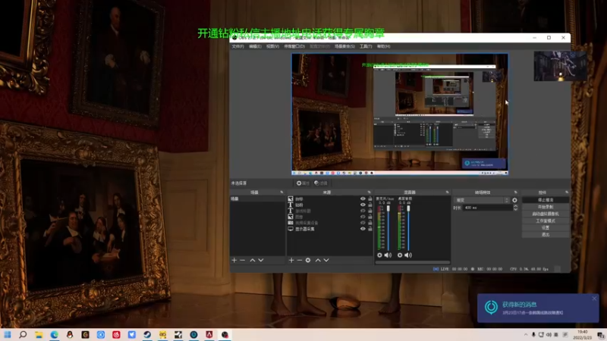Viewport: 607px width, 341px height.
Task: Open Steam from taskbar
Action: tap(147, 334)
